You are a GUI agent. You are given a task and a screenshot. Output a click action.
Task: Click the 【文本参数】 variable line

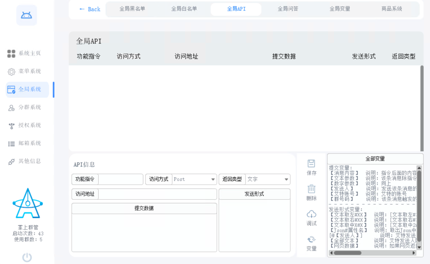pos(373,178)
